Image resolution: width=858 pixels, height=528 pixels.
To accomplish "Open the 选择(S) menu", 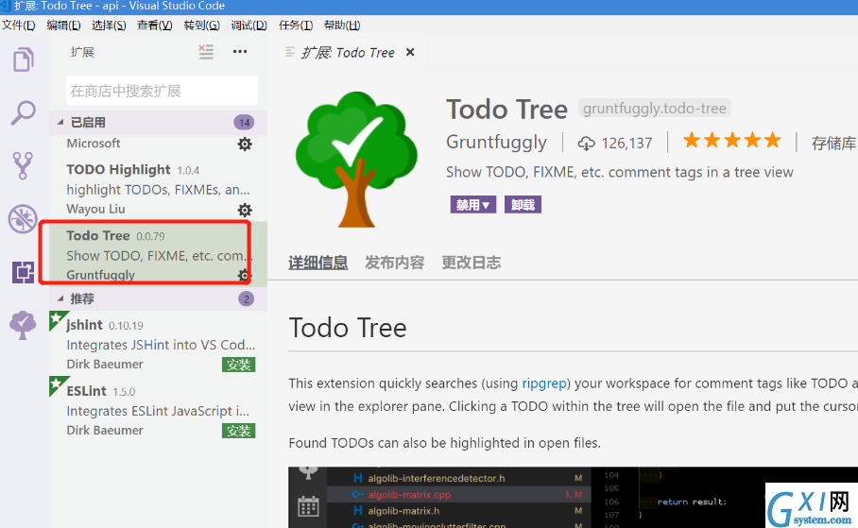I will [109, 26].
